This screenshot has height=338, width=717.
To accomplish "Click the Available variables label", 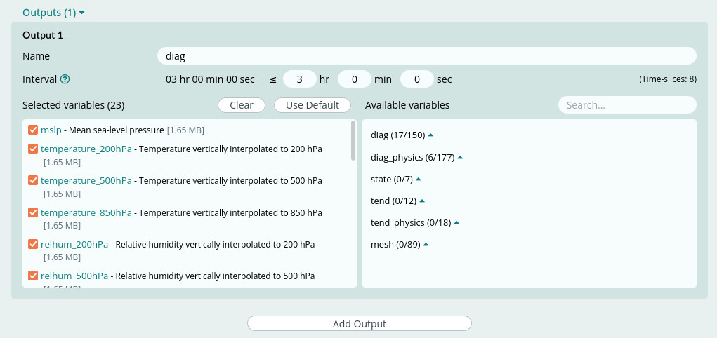I will point(407,105).
